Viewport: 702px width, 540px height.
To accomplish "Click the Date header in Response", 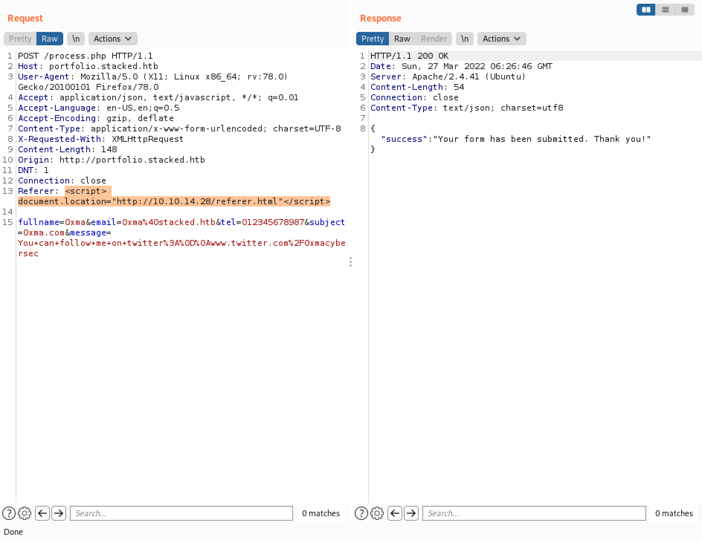I will coord(461,66).
